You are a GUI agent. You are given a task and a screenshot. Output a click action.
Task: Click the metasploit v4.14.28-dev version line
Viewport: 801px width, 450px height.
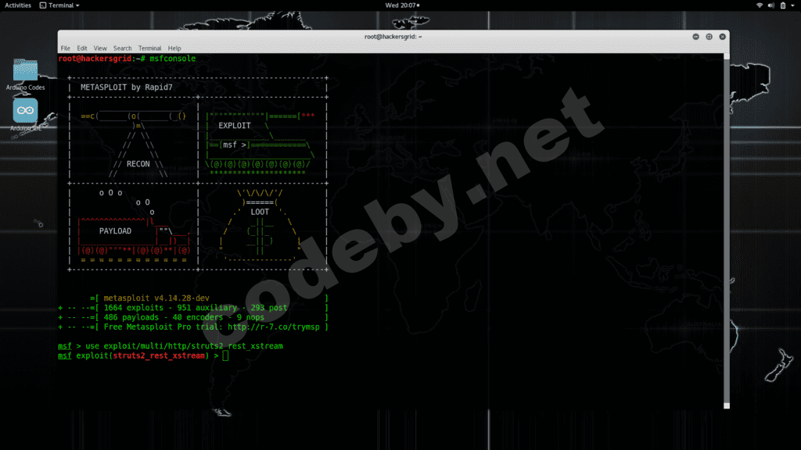tap(156, 298)
